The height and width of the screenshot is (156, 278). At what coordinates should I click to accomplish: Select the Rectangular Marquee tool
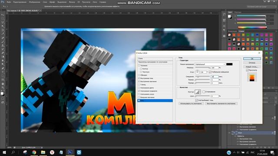(x=3, y=19)
